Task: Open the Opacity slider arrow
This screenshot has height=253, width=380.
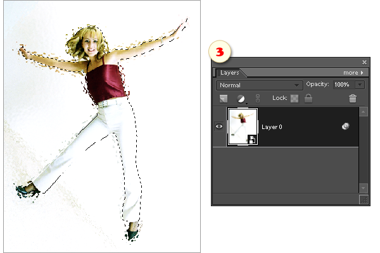Action: pyautogui.click(x=360, y=85)
